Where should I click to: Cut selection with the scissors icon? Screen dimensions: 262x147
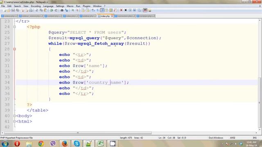coord(36,10)
